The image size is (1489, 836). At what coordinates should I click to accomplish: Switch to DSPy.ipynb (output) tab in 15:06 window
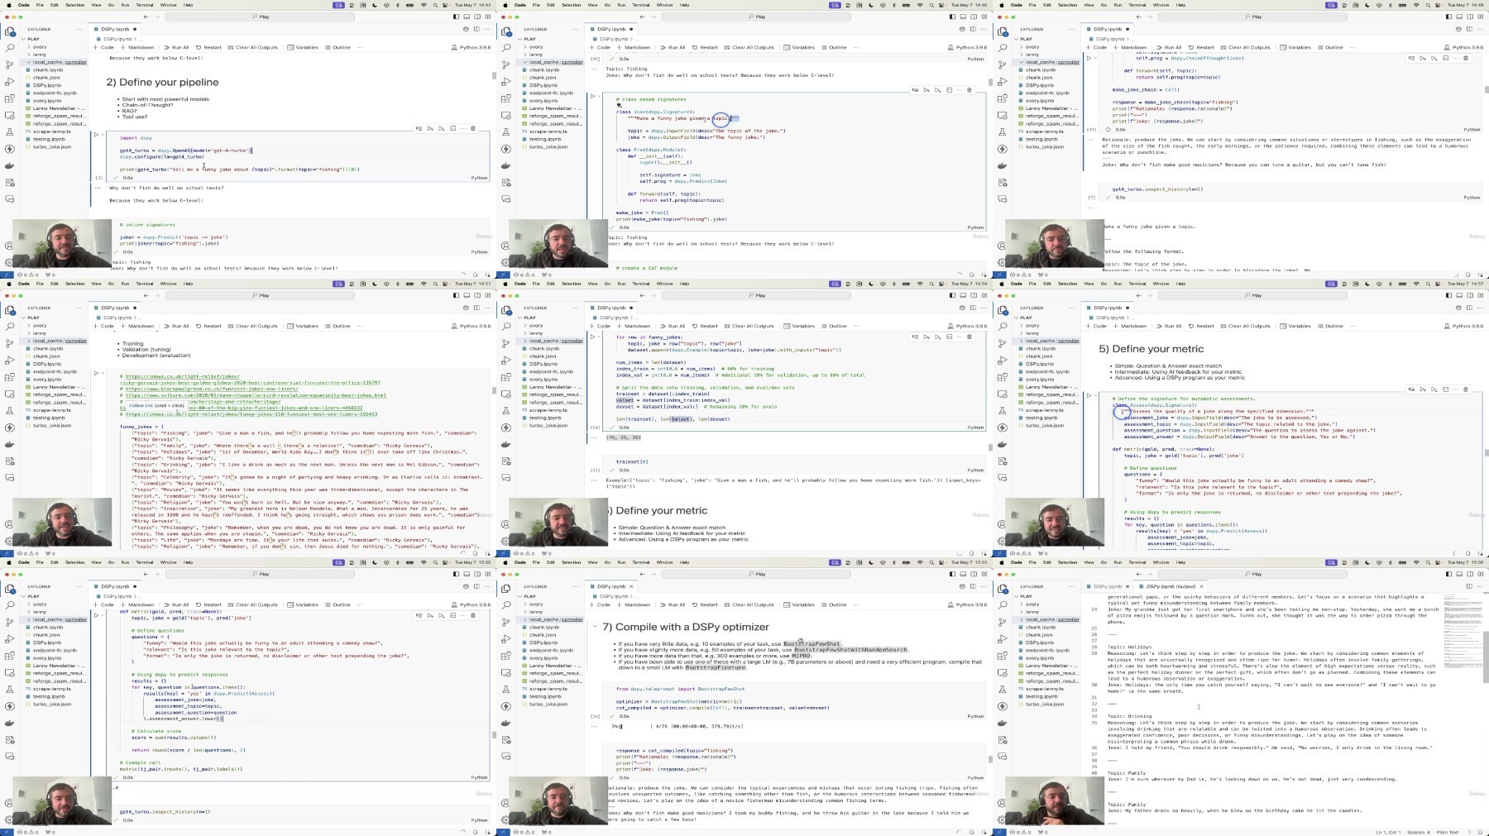pos(1170,586)
